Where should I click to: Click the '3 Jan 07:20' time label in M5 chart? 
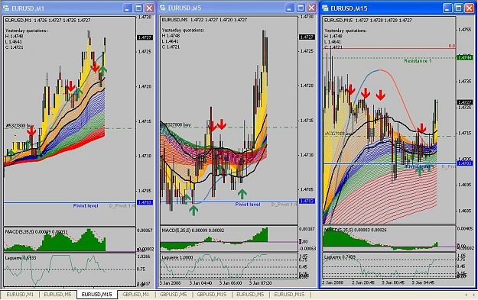261,283
